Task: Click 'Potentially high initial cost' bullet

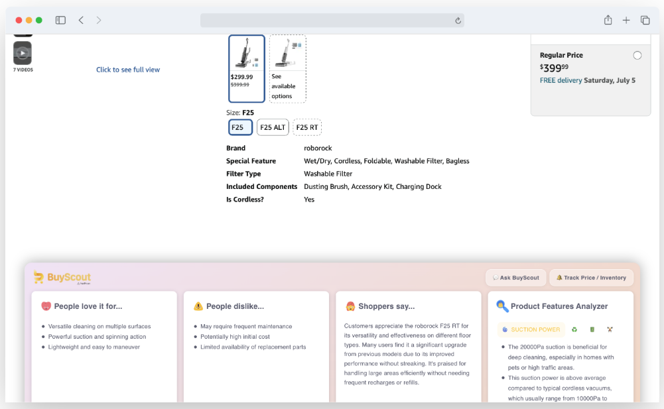Action: 235,337
